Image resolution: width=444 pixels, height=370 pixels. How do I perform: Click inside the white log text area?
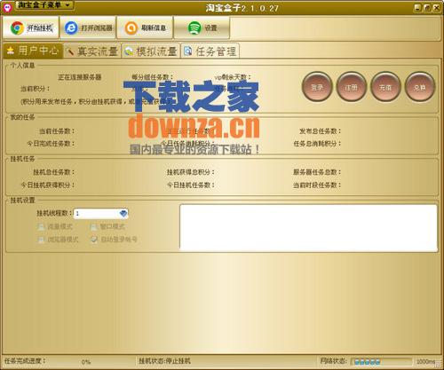click(x=308, y=227)
